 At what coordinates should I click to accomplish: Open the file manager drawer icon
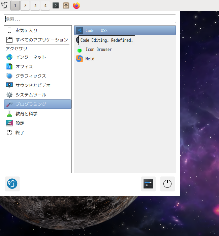click(x=66, y=6)
